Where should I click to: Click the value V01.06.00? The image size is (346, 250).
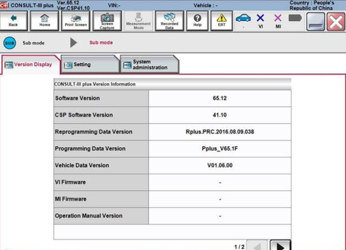(x=220, y=165)
